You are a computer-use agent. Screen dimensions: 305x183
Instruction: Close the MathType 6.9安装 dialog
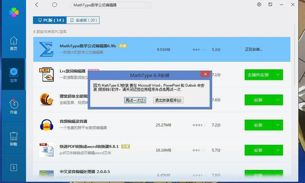[205, 74]
